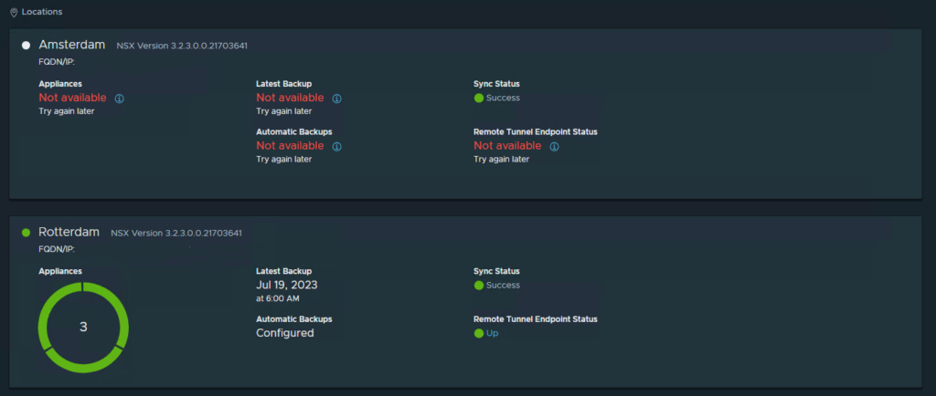Image resolution: width=936 pixels, height=396 pixels.
Task: Click Amsterdam white status dot
Action: click(x=26, y=46)
